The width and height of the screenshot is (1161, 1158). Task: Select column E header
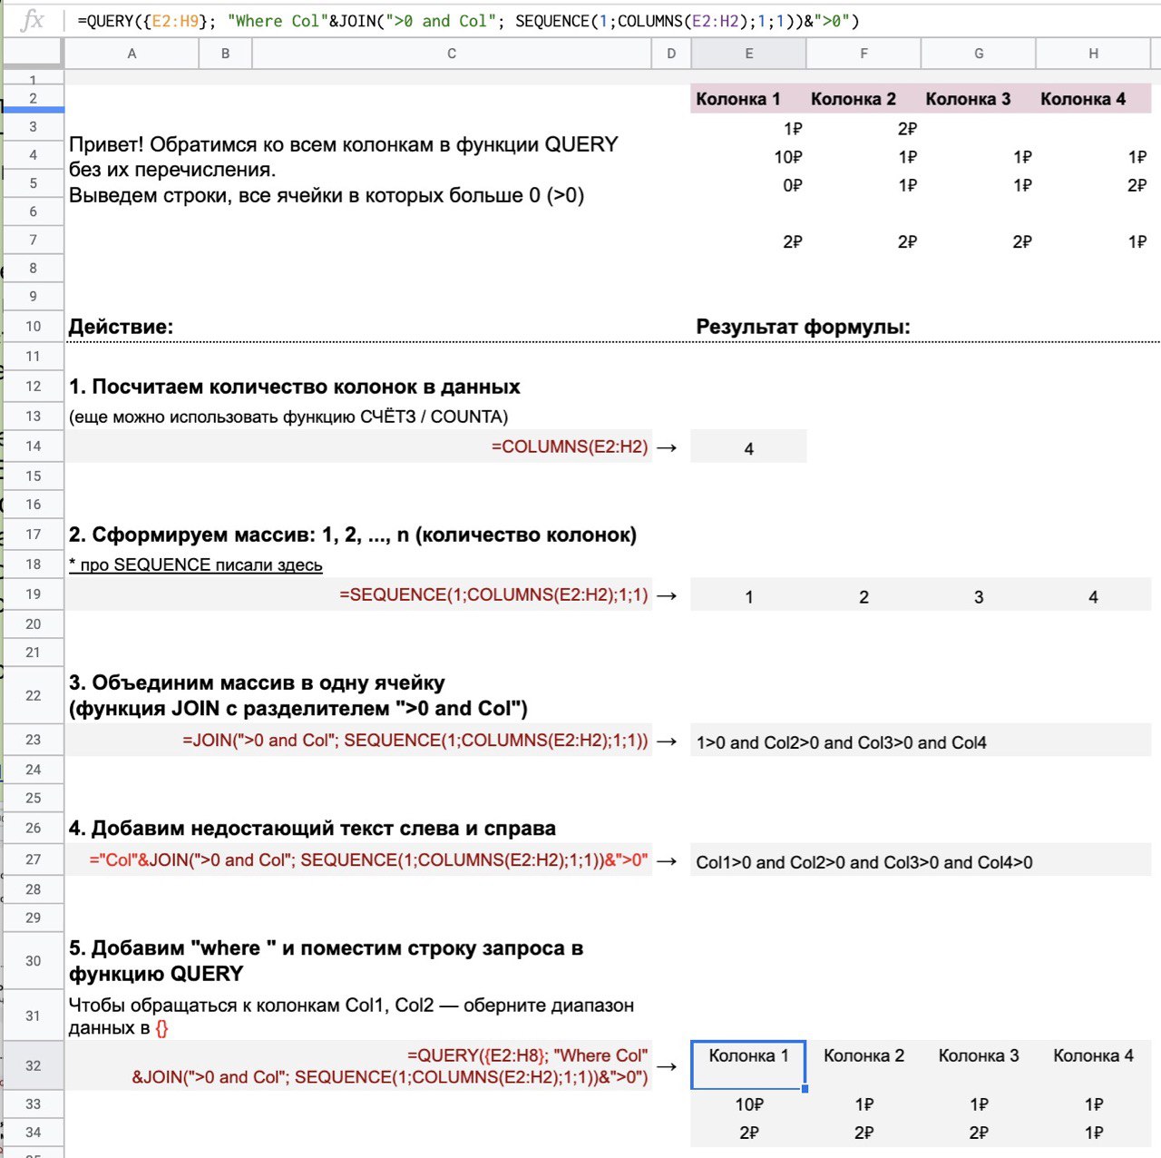(x=749, y=54)
